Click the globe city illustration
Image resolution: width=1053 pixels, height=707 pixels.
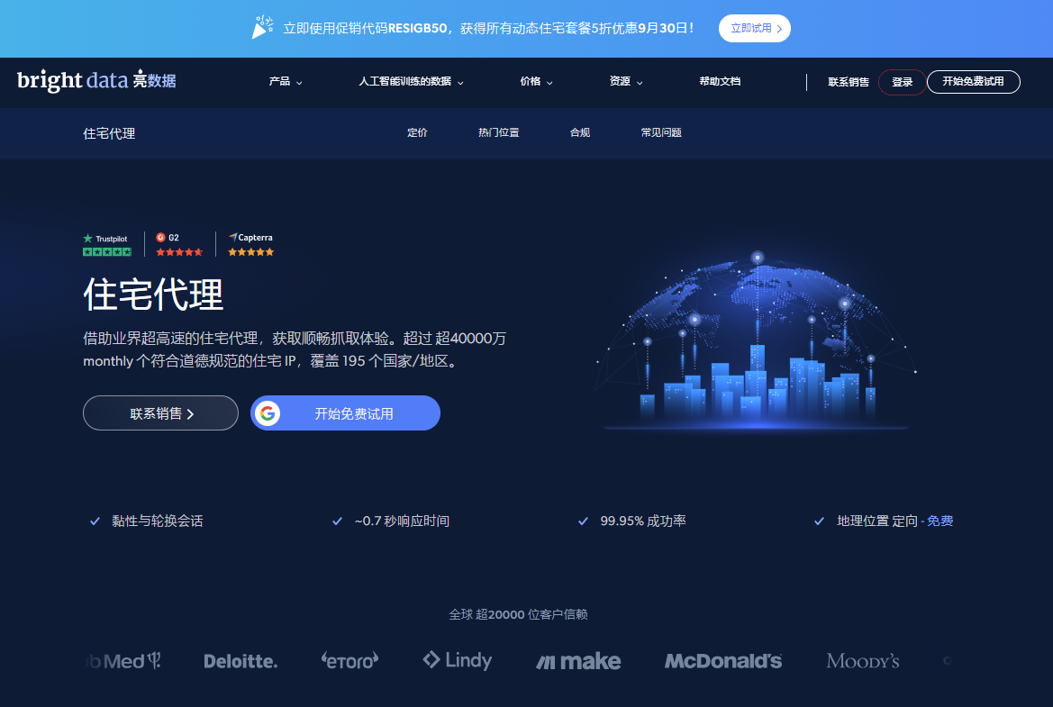click(757, 341)
